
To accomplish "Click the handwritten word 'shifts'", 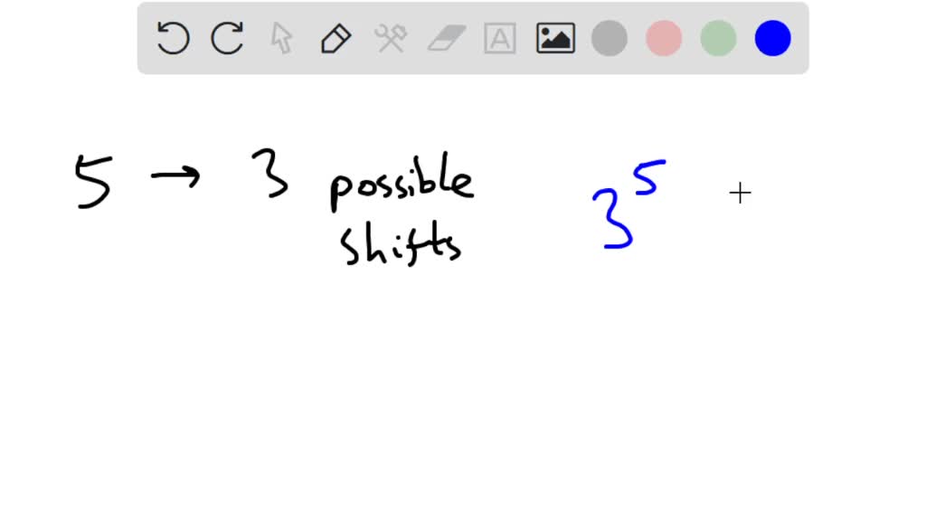I will click(x=401, y=243).
